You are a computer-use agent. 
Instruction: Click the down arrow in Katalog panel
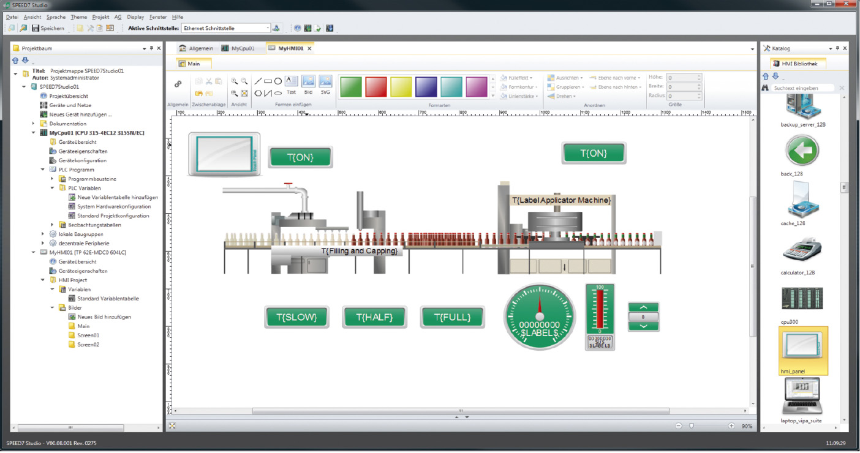[775, 76]
